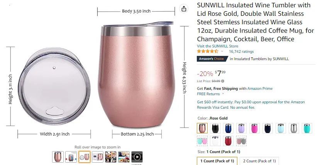Expand the star rating dropdown arrow
Screen dimensions: 318x165
point(222,52)
